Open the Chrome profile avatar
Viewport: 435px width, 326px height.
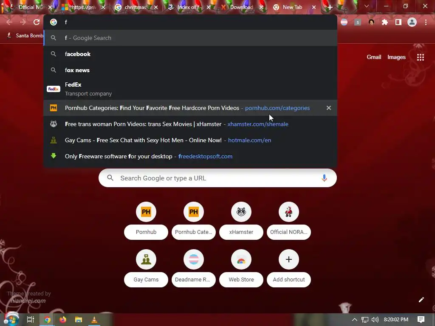click(x=412, y=22)
